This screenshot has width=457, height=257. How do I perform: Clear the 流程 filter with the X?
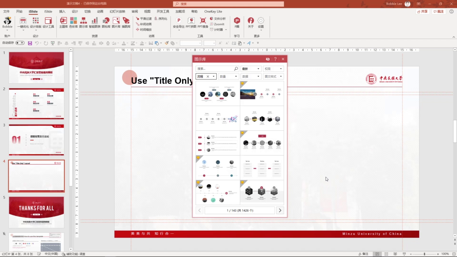208,76
